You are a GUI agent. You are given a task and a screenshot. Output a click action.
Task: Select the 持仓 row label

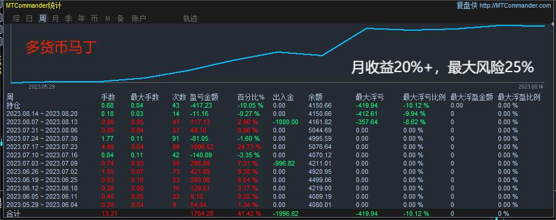14,106
